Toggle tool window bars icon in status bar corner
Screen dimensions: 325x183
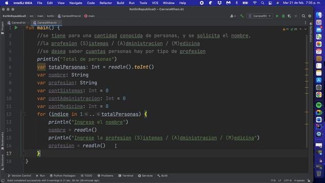(x=3, y=181)
